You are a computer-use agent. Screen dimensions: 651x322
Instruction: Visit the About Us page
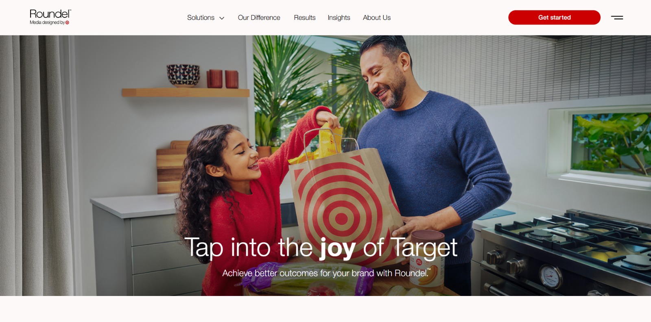click(377, 17)
